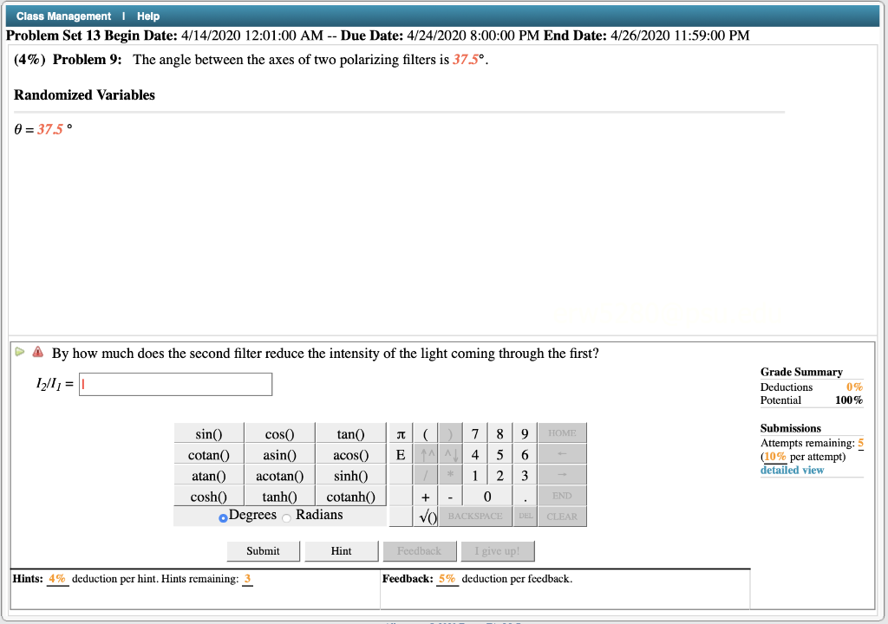Click the E scientific notation key
Screen dimensions: 888x624
click(x=400, y=454)
